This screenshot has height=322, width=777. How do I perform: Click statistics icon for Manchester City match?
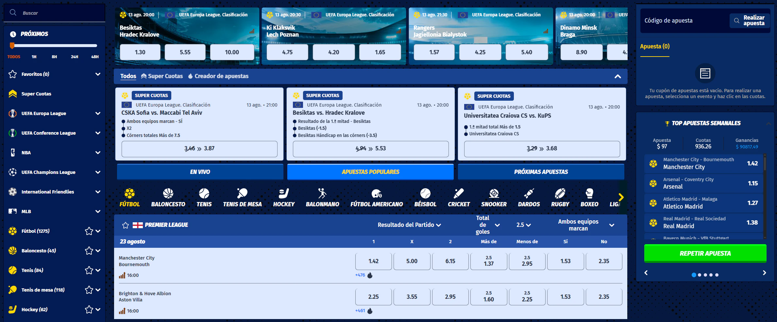[122, 275]
